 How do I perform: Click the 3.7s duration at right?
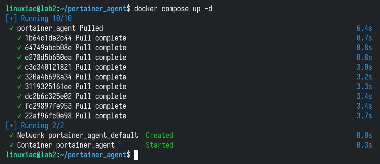coord(364,116)
